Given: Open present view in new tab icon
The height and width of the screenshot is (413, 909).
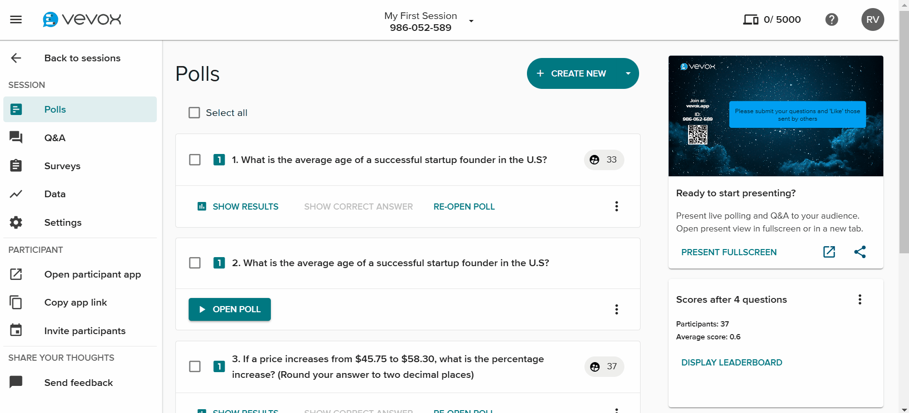Looking at the screenshot, I should pyautogui.click(x=829, y=252).
